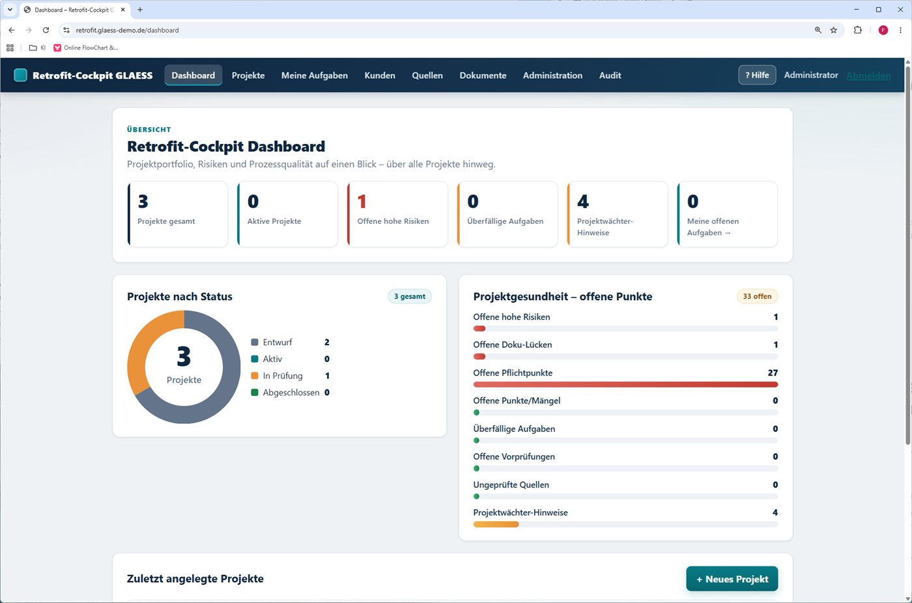Click the Hilfe button
This screenshot has width=912, height=603.
click(x=757, y=75)
